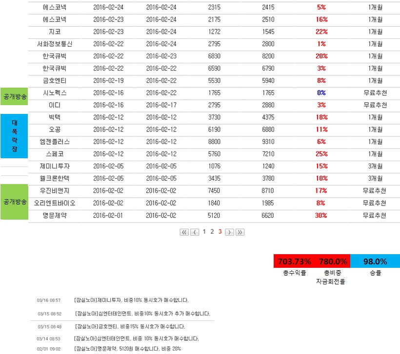The width and height of the screenshot is (400, 354).
Task: Click the sell date 2016-02-17 for 이디
Action: [x=161, y=105]
